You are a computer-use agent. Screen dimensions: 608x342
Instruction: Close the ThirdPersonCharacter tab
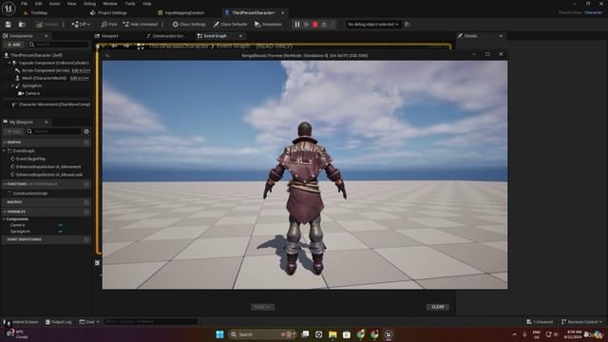click(283, 12)
